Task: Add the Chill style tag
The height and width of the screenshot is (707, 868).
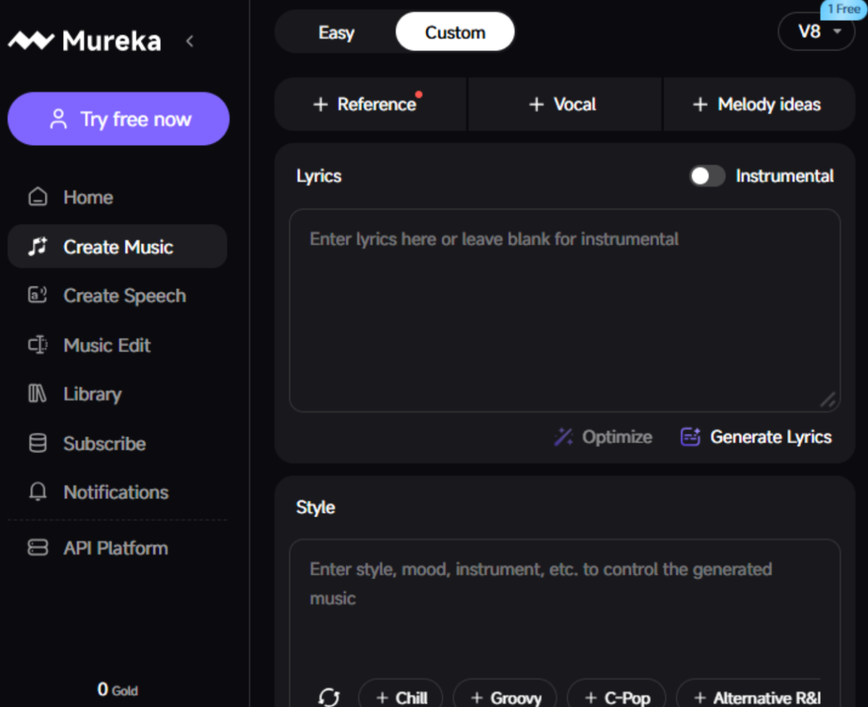Action: point(402,697)
